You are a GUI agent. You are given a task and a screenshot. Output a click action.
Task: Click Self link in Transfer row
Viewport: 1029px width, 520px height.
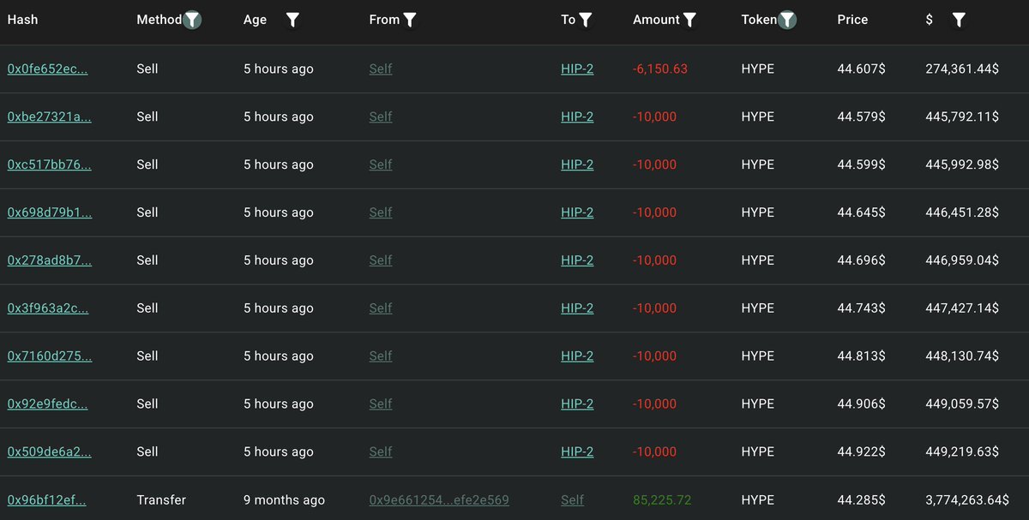coord(572,499)
